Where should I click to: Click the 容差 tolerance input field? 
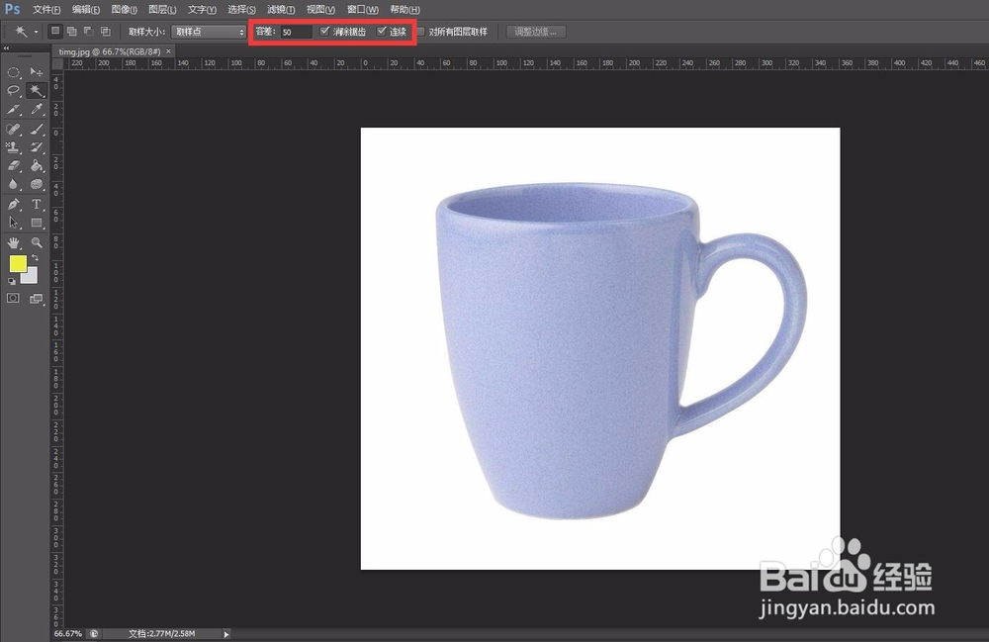coord(297,32)
